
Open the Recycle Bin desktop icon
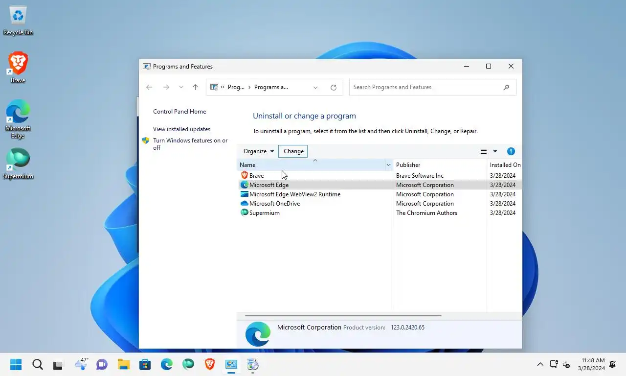(x=18, y=21)
